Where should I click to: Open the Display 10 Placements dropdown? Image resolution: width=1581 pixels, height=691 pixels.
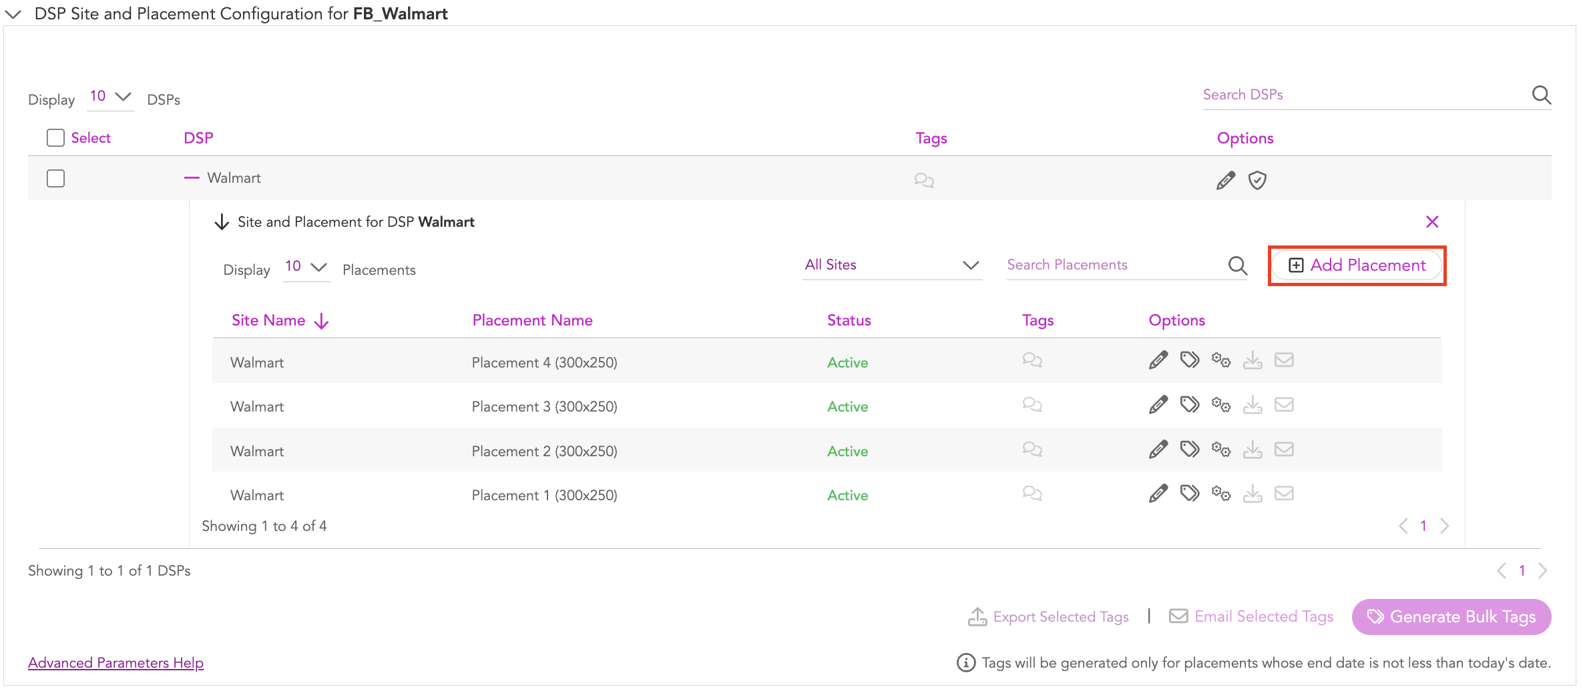(x=306, y=267)
